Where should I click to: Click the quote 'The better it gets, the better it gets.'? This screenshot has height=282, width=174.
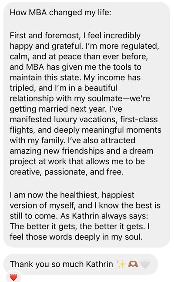click(77, 226)
